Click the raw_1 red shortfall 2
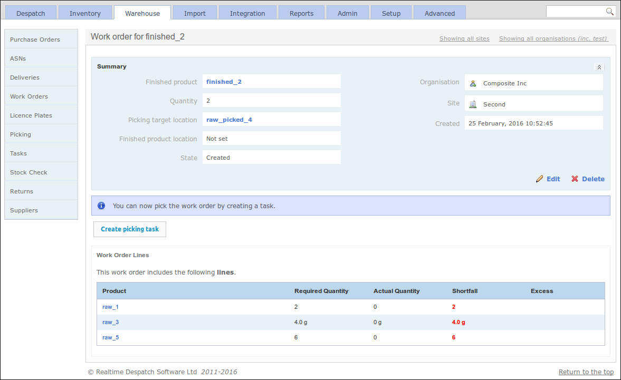621x380 pixels. [454, 307]
